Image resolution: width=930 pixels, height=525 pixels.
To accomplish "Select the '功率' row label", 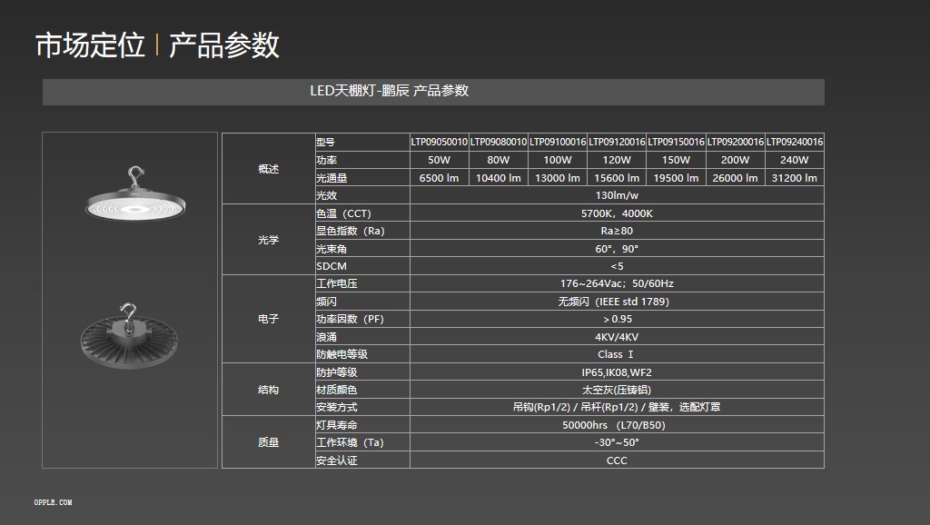I will pyautogui.click(x=327, y=160).
